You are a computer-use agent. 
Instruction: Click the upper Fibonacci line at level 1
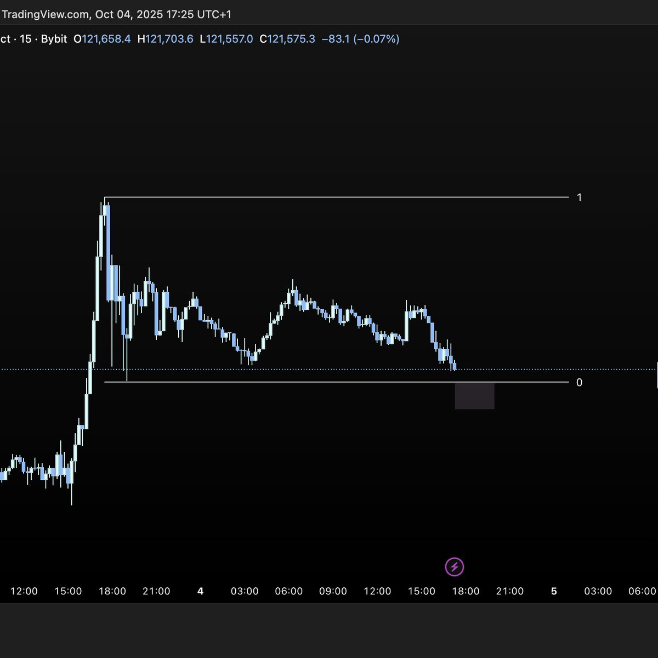[x=337, y=197]
